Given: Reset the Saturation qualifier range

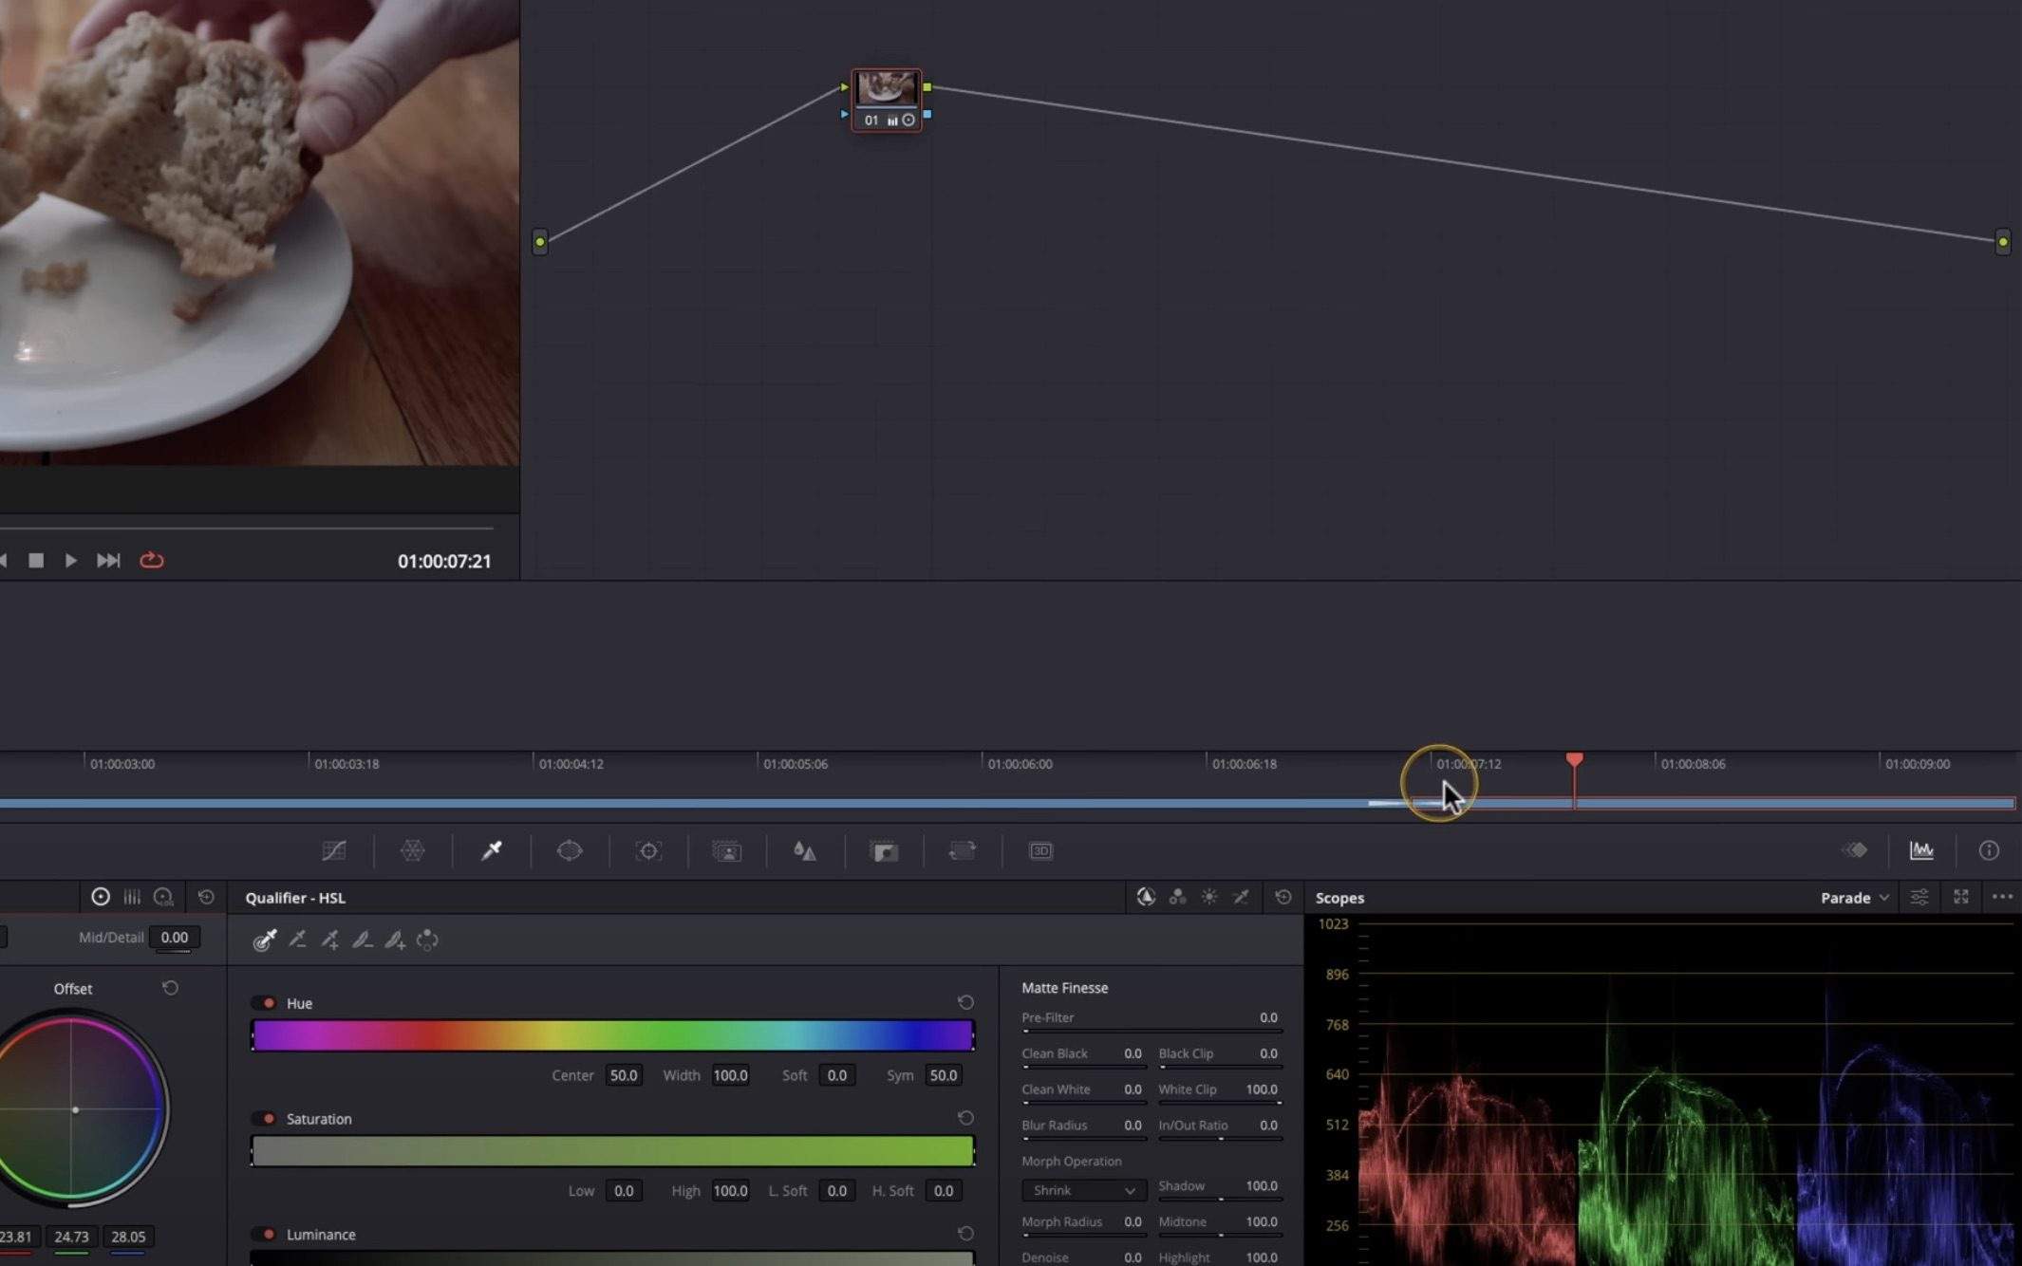Looking at the screenshot, I should pyautogui.click(x=965, y=1118).
